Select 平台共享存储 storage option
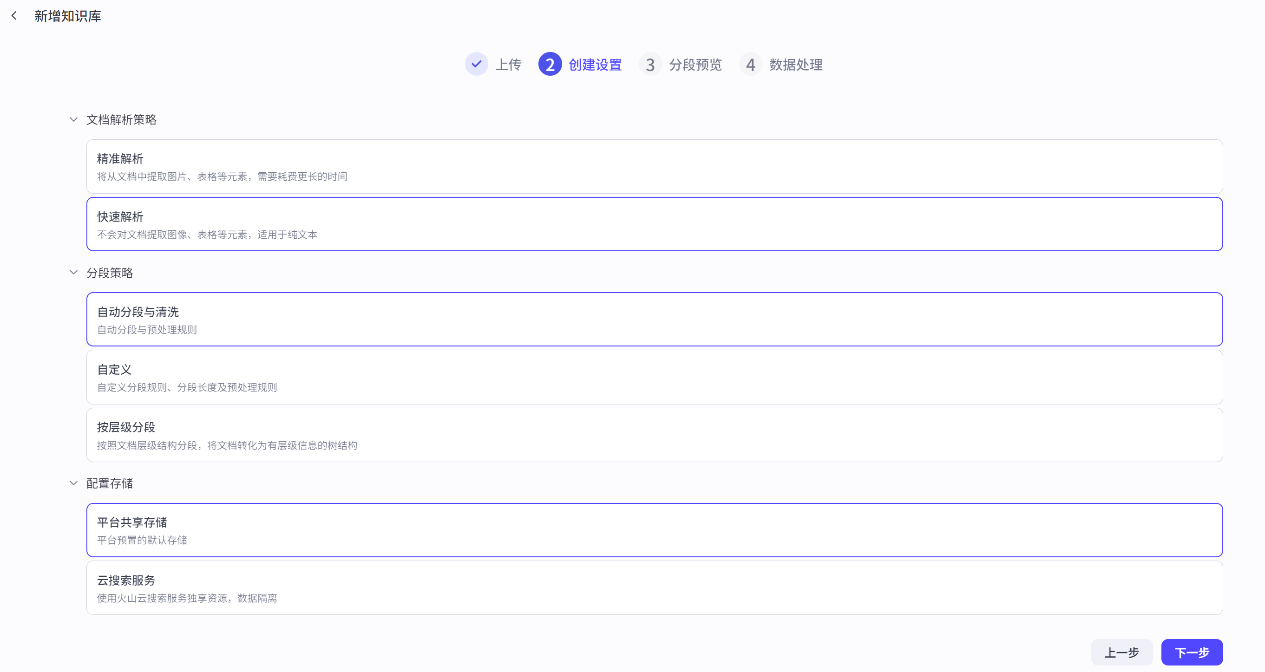The image size is (1265, 672). click(654, 530)
